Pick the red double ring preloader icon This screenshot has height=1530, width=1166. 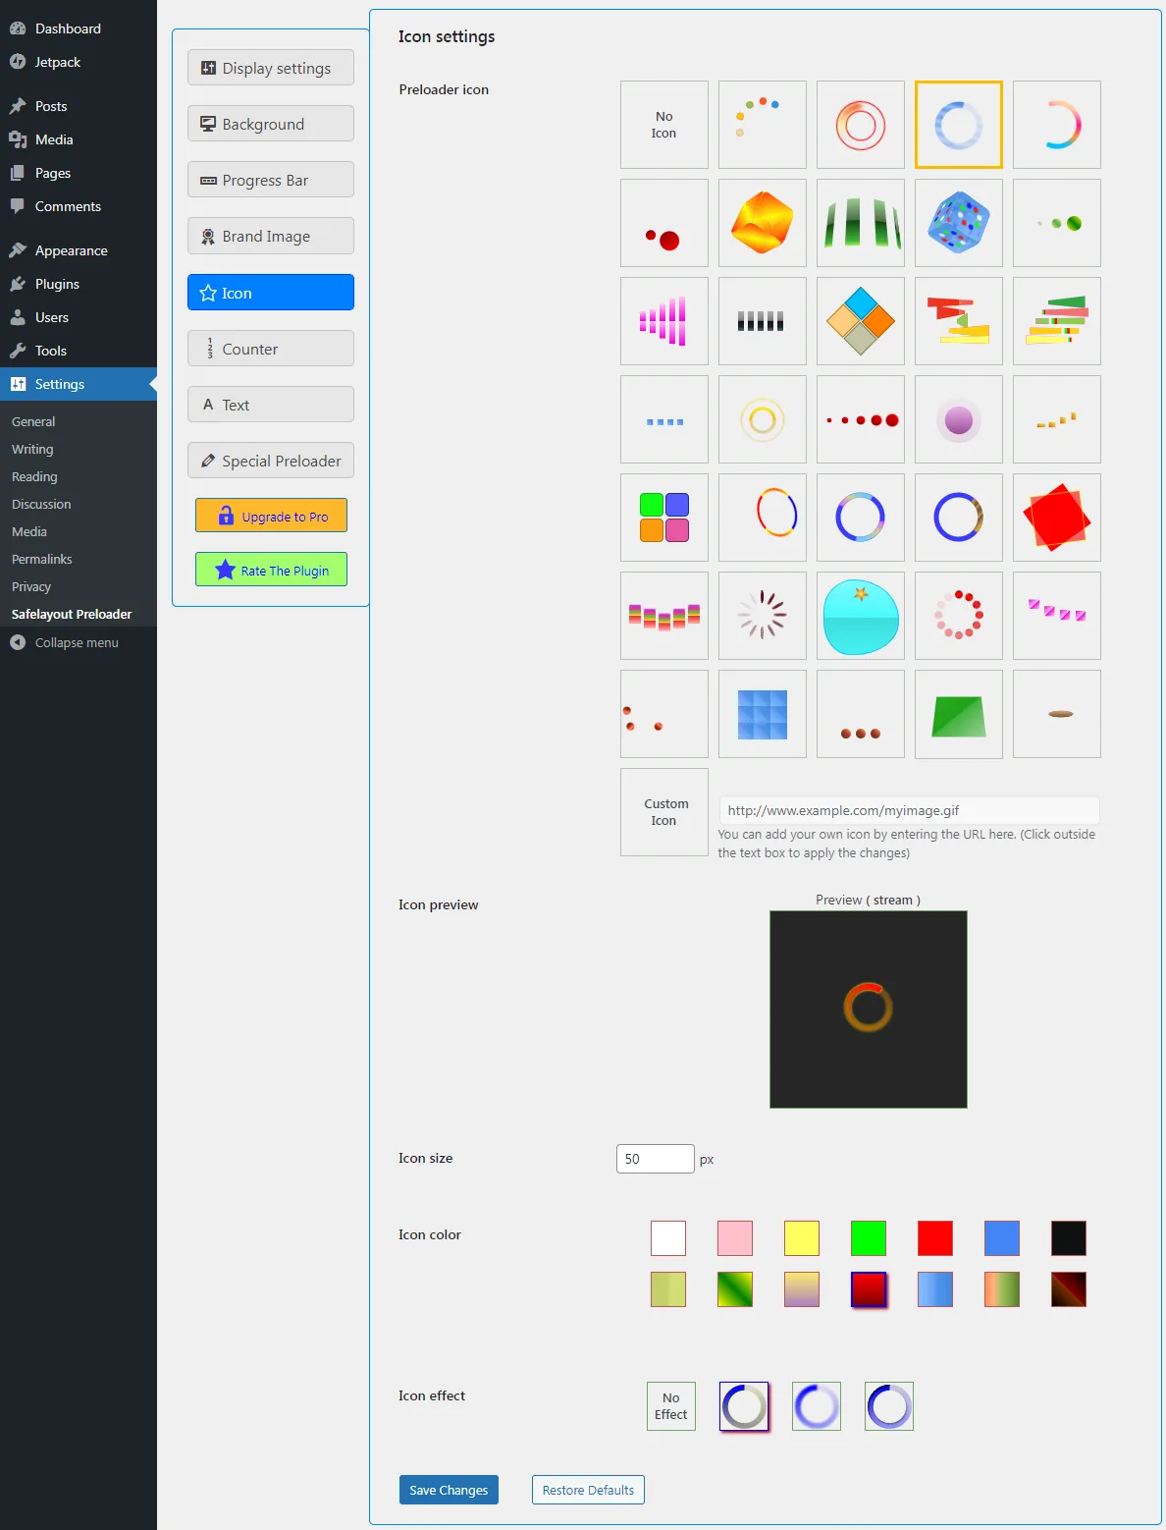[x=861, y=125]
